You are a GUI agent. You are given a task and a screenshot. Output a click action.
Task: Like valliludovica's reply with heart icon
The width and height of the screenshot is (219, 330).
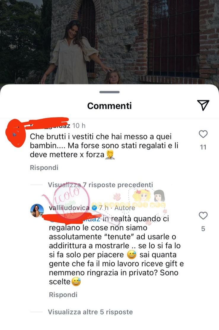[x=203, y=216]
